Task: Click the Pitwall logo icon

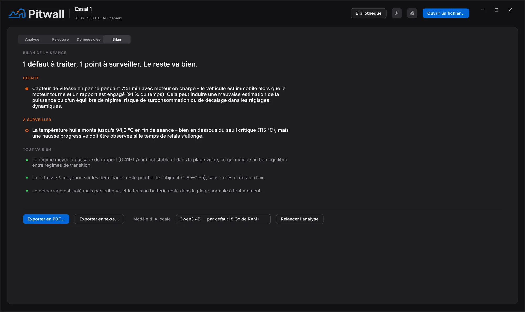Action: coord(17,14)
